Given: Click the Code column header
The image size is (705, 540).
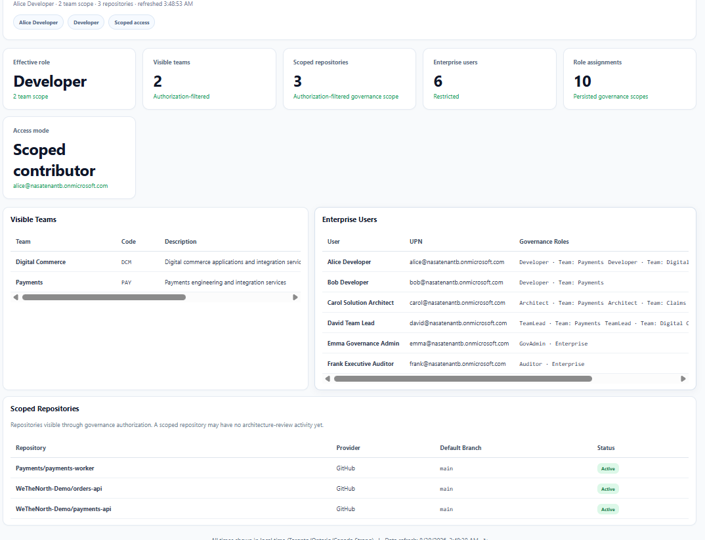Looking at the screenshot, I should coord(129,242).
